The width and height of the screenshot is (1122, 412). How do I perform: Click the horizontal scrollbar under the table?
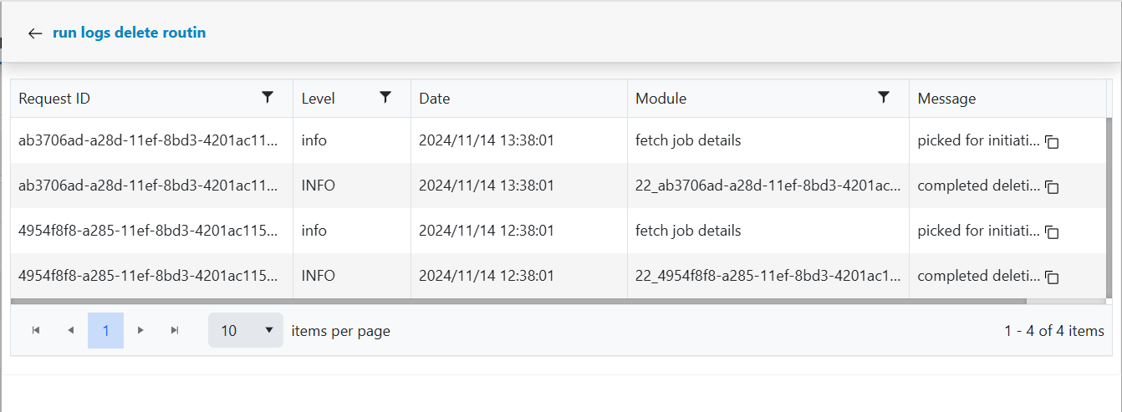tap(518, 300)
